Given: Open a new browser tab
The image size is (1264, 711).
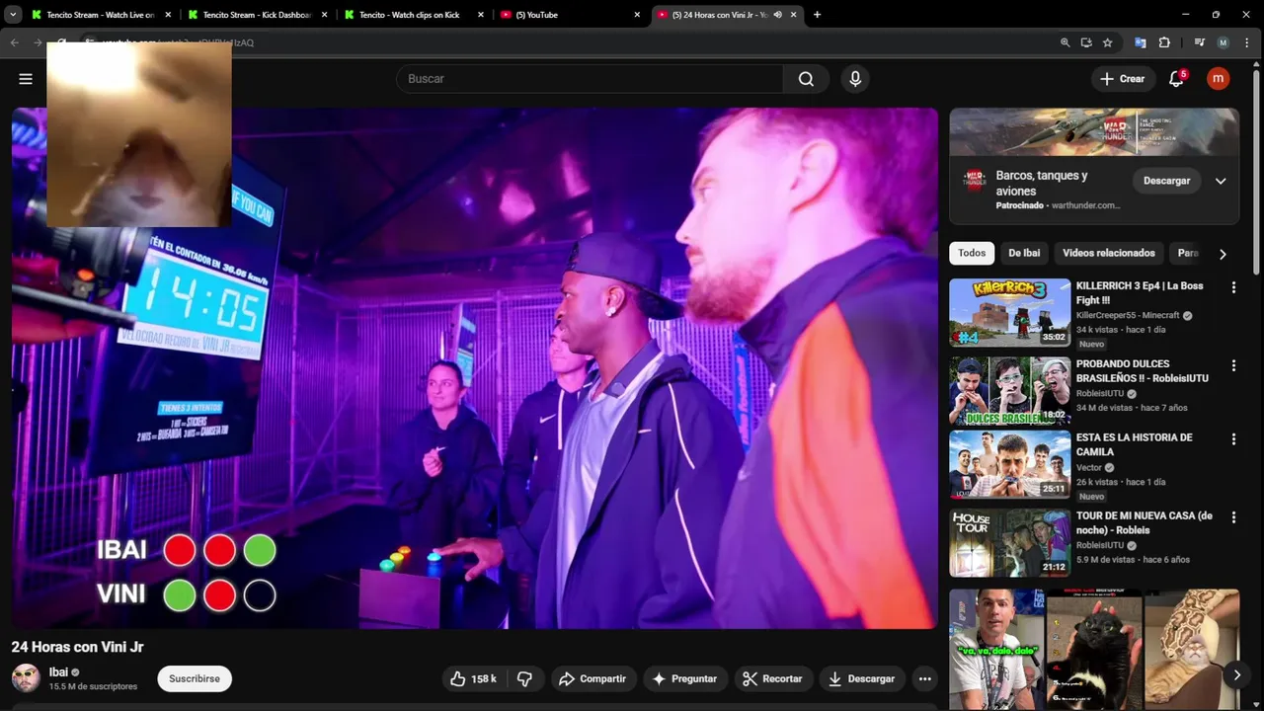Looking at the screenshot, I should (817, 15).
